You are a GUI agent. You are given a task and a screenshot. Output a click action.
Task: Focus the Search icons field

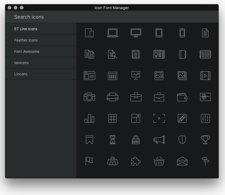click(x=112, y=17)
